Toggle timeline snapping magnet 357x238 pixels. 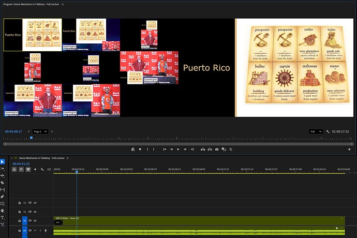pyautogui.click(x=21, y=170)
